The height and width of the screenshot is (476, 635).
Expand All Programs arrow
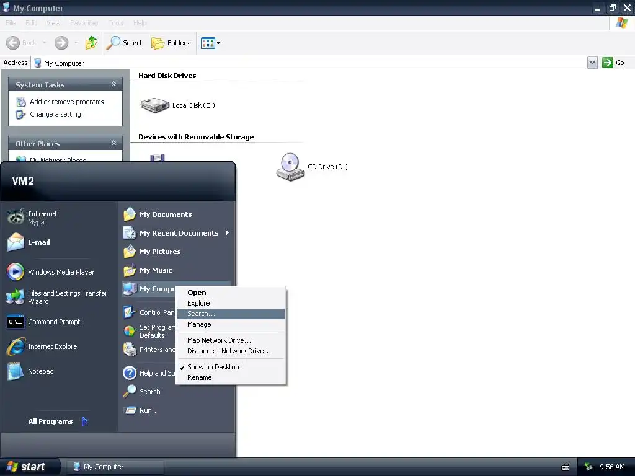(84, 421)
